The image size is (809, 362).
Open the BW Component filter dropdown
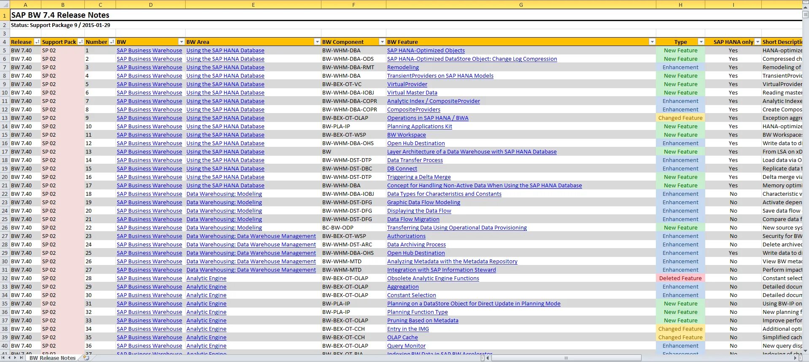[382, 42]
